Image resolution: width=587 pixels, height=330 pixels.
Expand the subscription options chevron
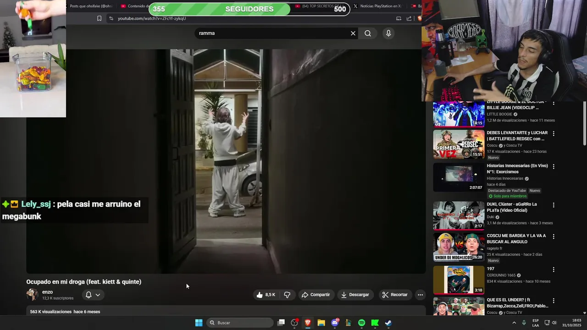(x=98, y=295)
